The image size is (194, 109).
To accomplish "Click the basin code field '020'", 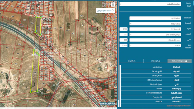I will pos(123,35).
